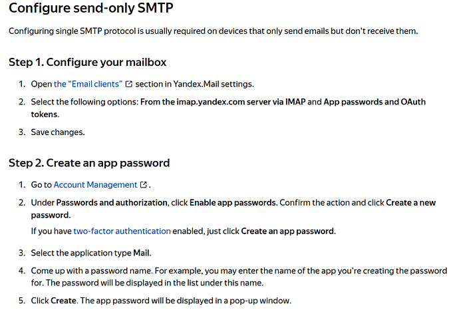Click the "Save changes." list item
The height and width of the screenshot is (316, 459).
[x=58, y=132]
